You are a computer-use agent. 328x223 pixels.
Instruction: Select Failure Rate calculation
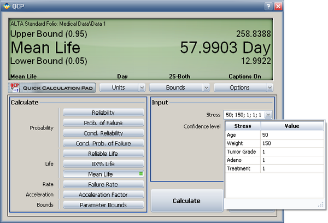103,184
